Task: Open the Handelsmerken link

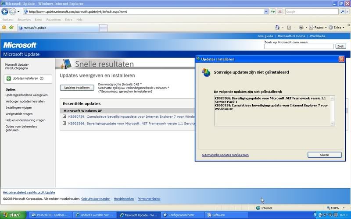Action: point(124,199)
